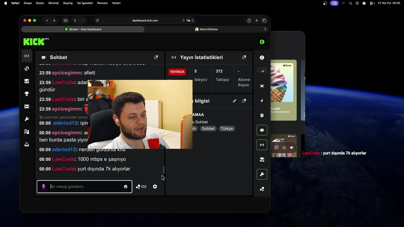Click the Sohbet category tag
The image size is (404, 227).
[208, 129]
